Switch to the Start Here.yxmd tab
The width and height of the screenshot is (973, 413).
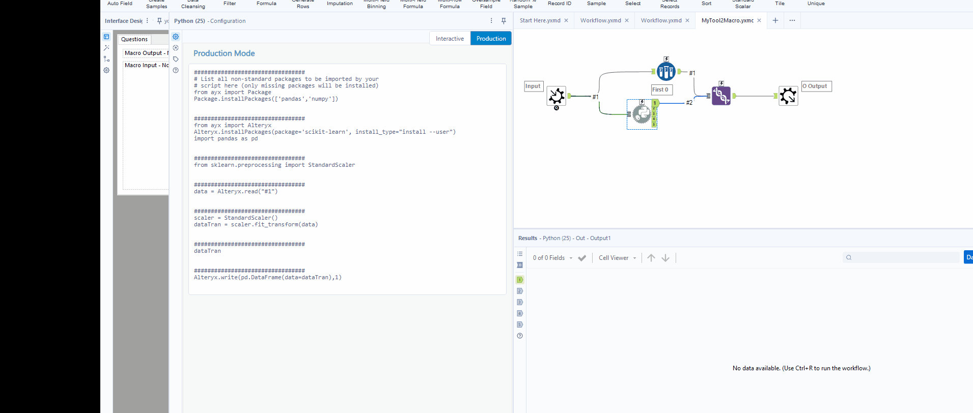tap(540, 20)
